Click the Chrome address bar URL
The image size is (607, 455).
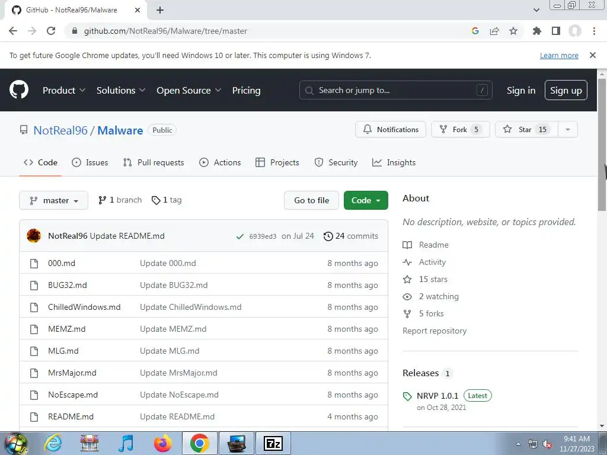point(166,31)
